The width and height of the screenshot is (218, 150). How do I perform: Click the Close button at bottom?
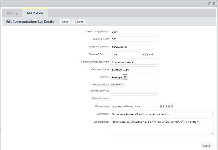point(206,145)
